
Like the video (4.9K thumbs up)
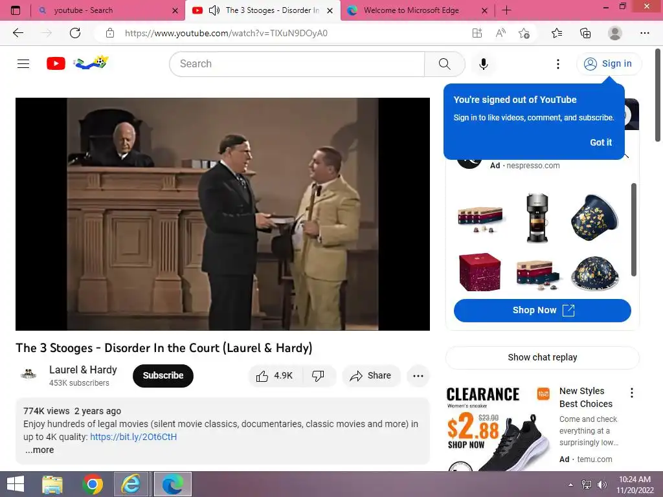pos(275,375)
